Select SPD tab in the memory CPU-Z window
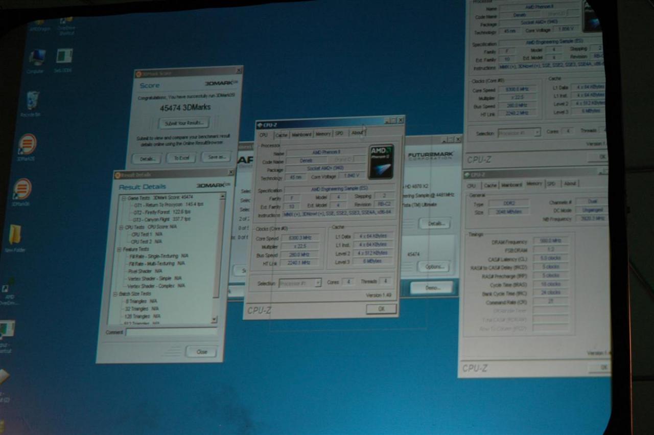 coord(551,184)
